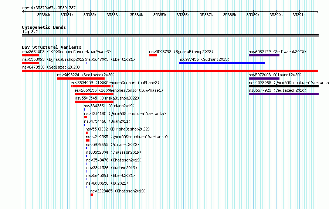Open variant label nsv5647003 (Ebert2021)
This screenshot has height=209, width=329.
click(x=111, y=59)
